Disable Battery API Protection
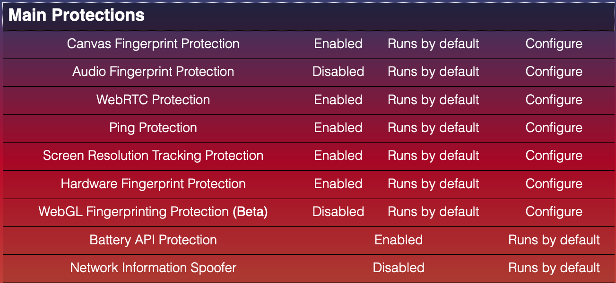Screen dimensions: 616x283 [398, 240]
